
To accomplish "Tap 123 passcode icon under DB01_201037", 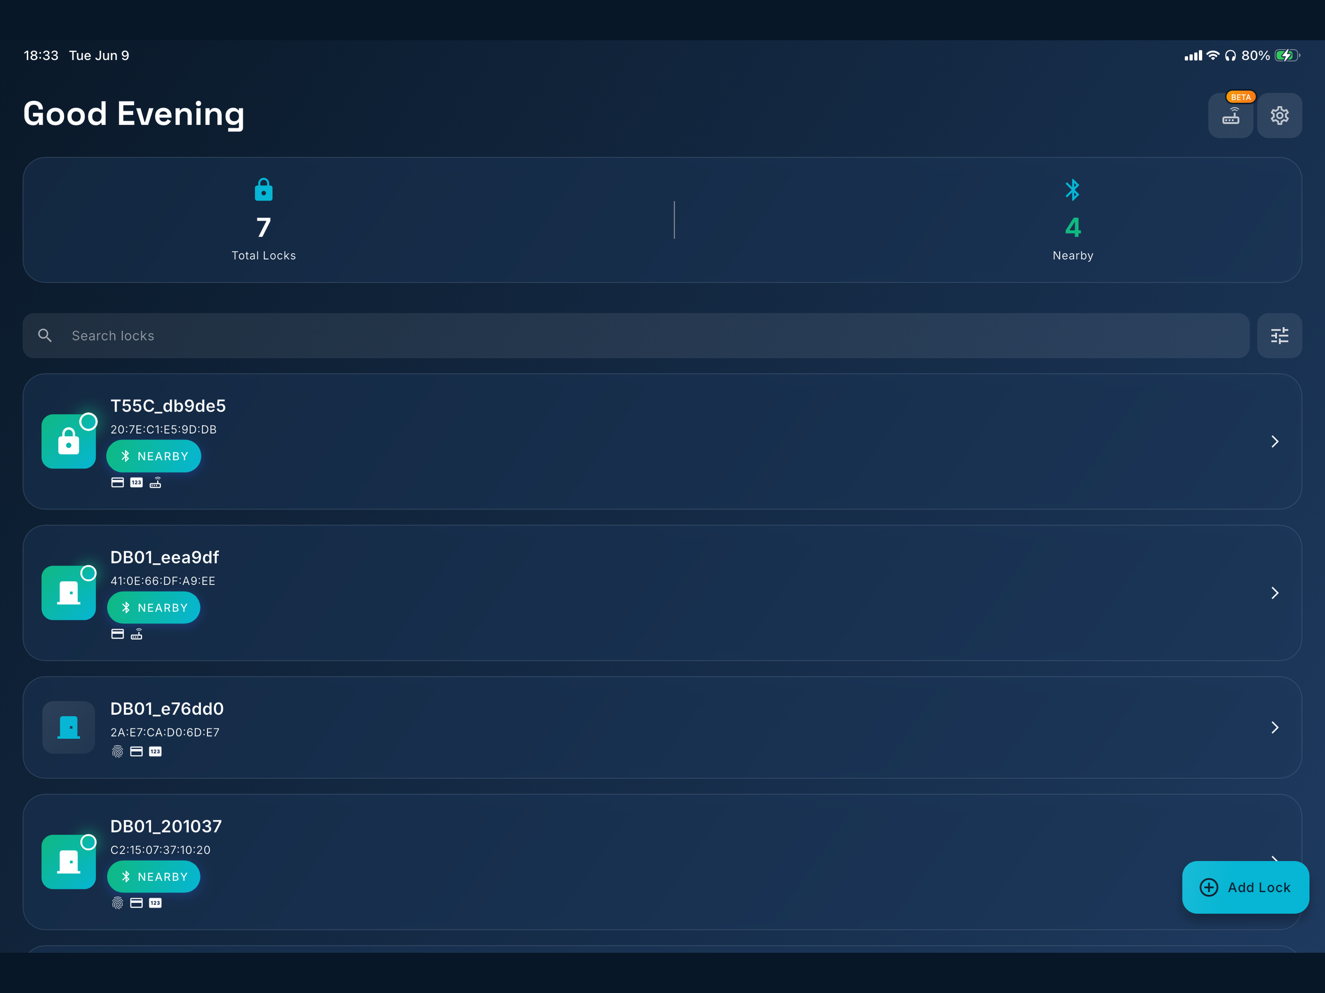I will (x=155, y=903).
